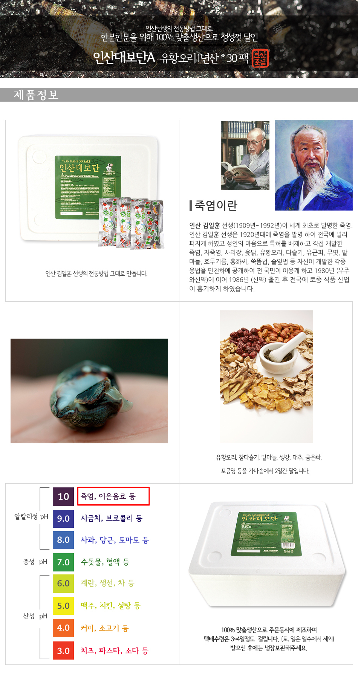This screenshot has height=681, width=358.
Task: Select the pH 9.0 blue color block
Action: 63,519
